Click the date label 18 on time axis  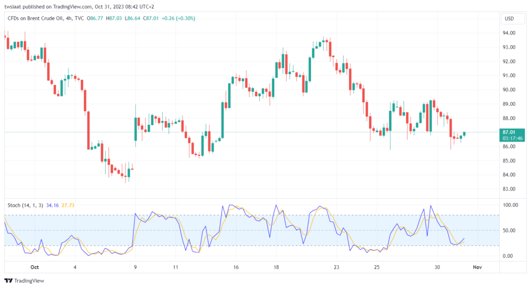point(276,267)
